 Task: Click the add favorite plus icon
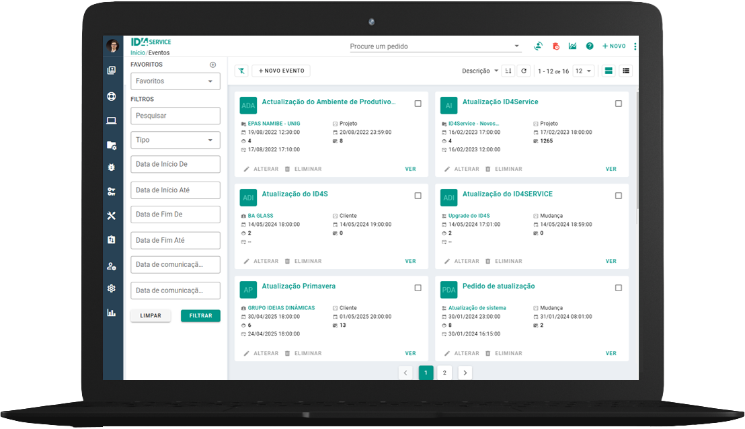tap(213, 65)
